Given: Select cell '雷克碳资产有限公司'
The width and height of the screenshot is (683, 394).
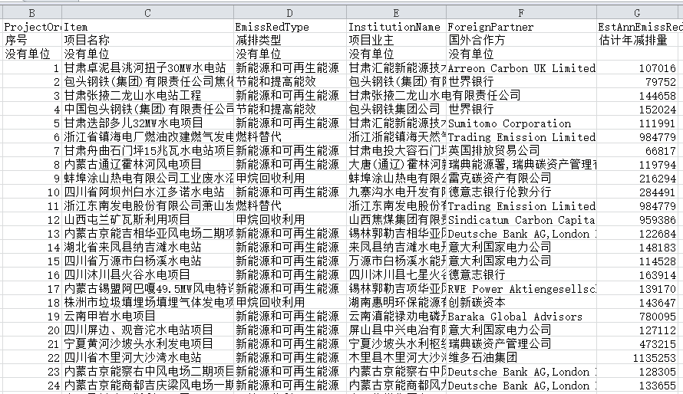Looking at the screenshot, I should point(521,179).
